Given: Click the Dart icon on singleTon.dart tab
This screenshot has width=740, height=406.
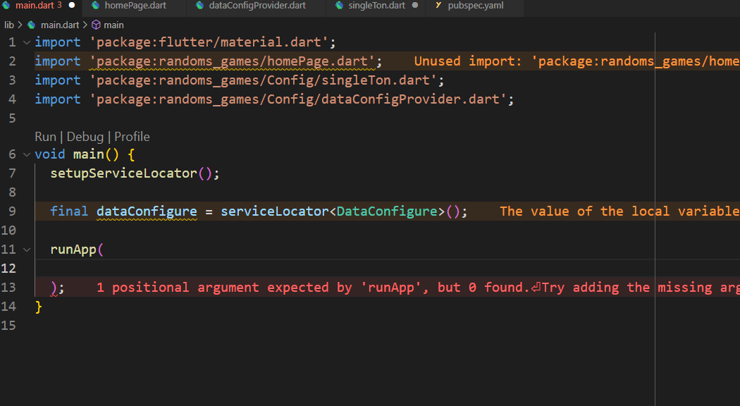Looking at the screenshot, I should (339, 6).
